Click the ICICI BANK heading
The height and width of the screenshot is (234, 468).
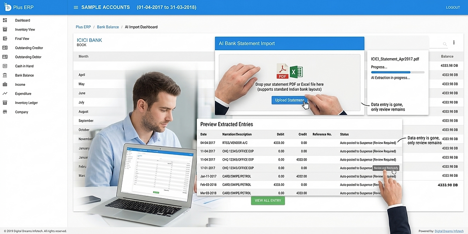[89, 40]
